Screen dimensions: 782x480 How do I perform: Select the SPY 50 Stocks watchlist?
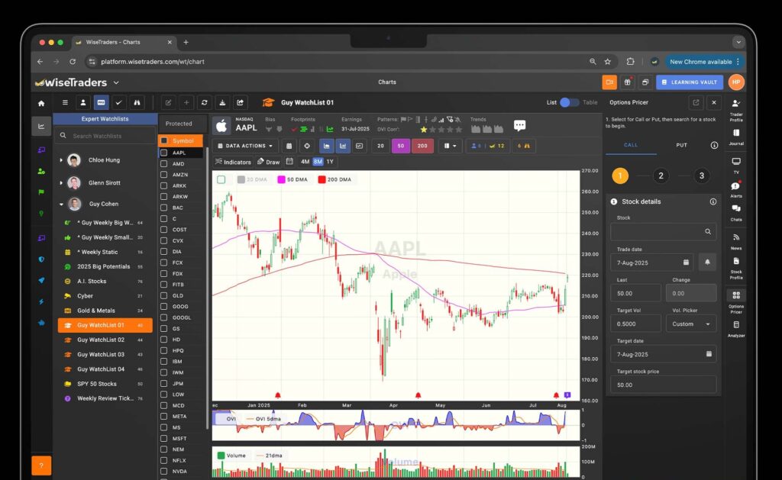(x=105, y=384)
